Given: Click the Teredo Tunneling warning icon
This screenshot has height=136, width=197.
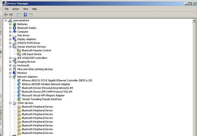Looking at the screenshot, I should (19, 99).
